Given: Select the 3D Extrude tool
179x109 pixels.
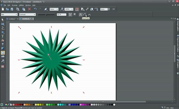Looking at the screenshot, I should click(x=3, y=57).
